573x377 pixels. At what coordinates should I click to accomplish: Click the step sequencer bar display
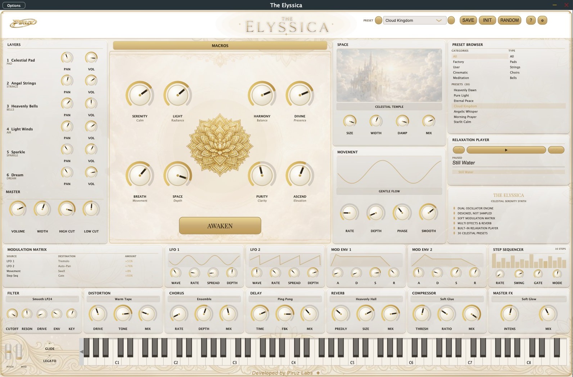click(x=529, y=261)
